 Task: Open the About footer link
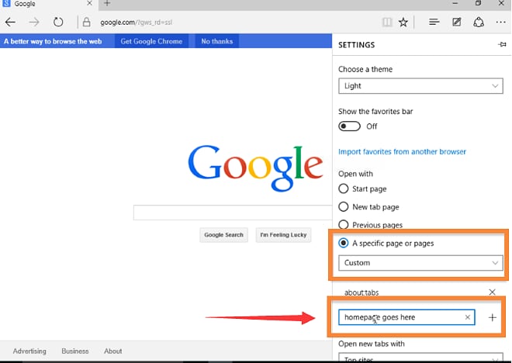pyautogui.click(x=113, y=351)
